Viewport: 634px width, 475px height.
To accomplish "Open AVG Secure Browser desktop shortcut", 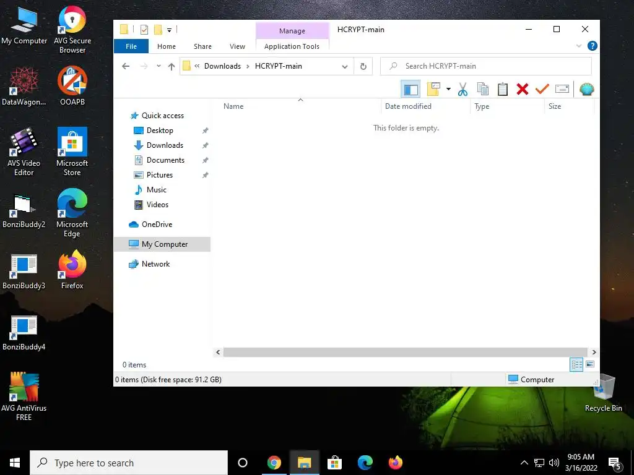I will click(x=72, y=30).
